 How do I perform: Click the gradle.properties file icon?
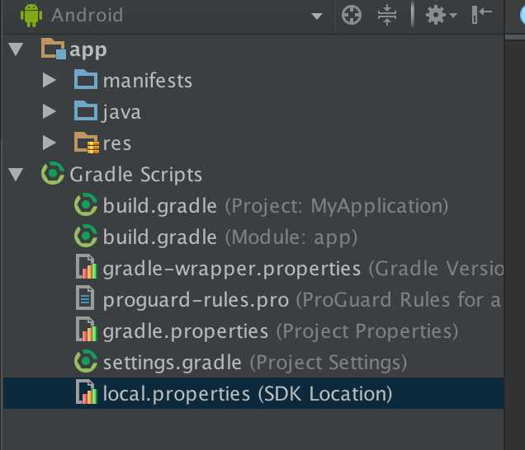tap(87, 330)
